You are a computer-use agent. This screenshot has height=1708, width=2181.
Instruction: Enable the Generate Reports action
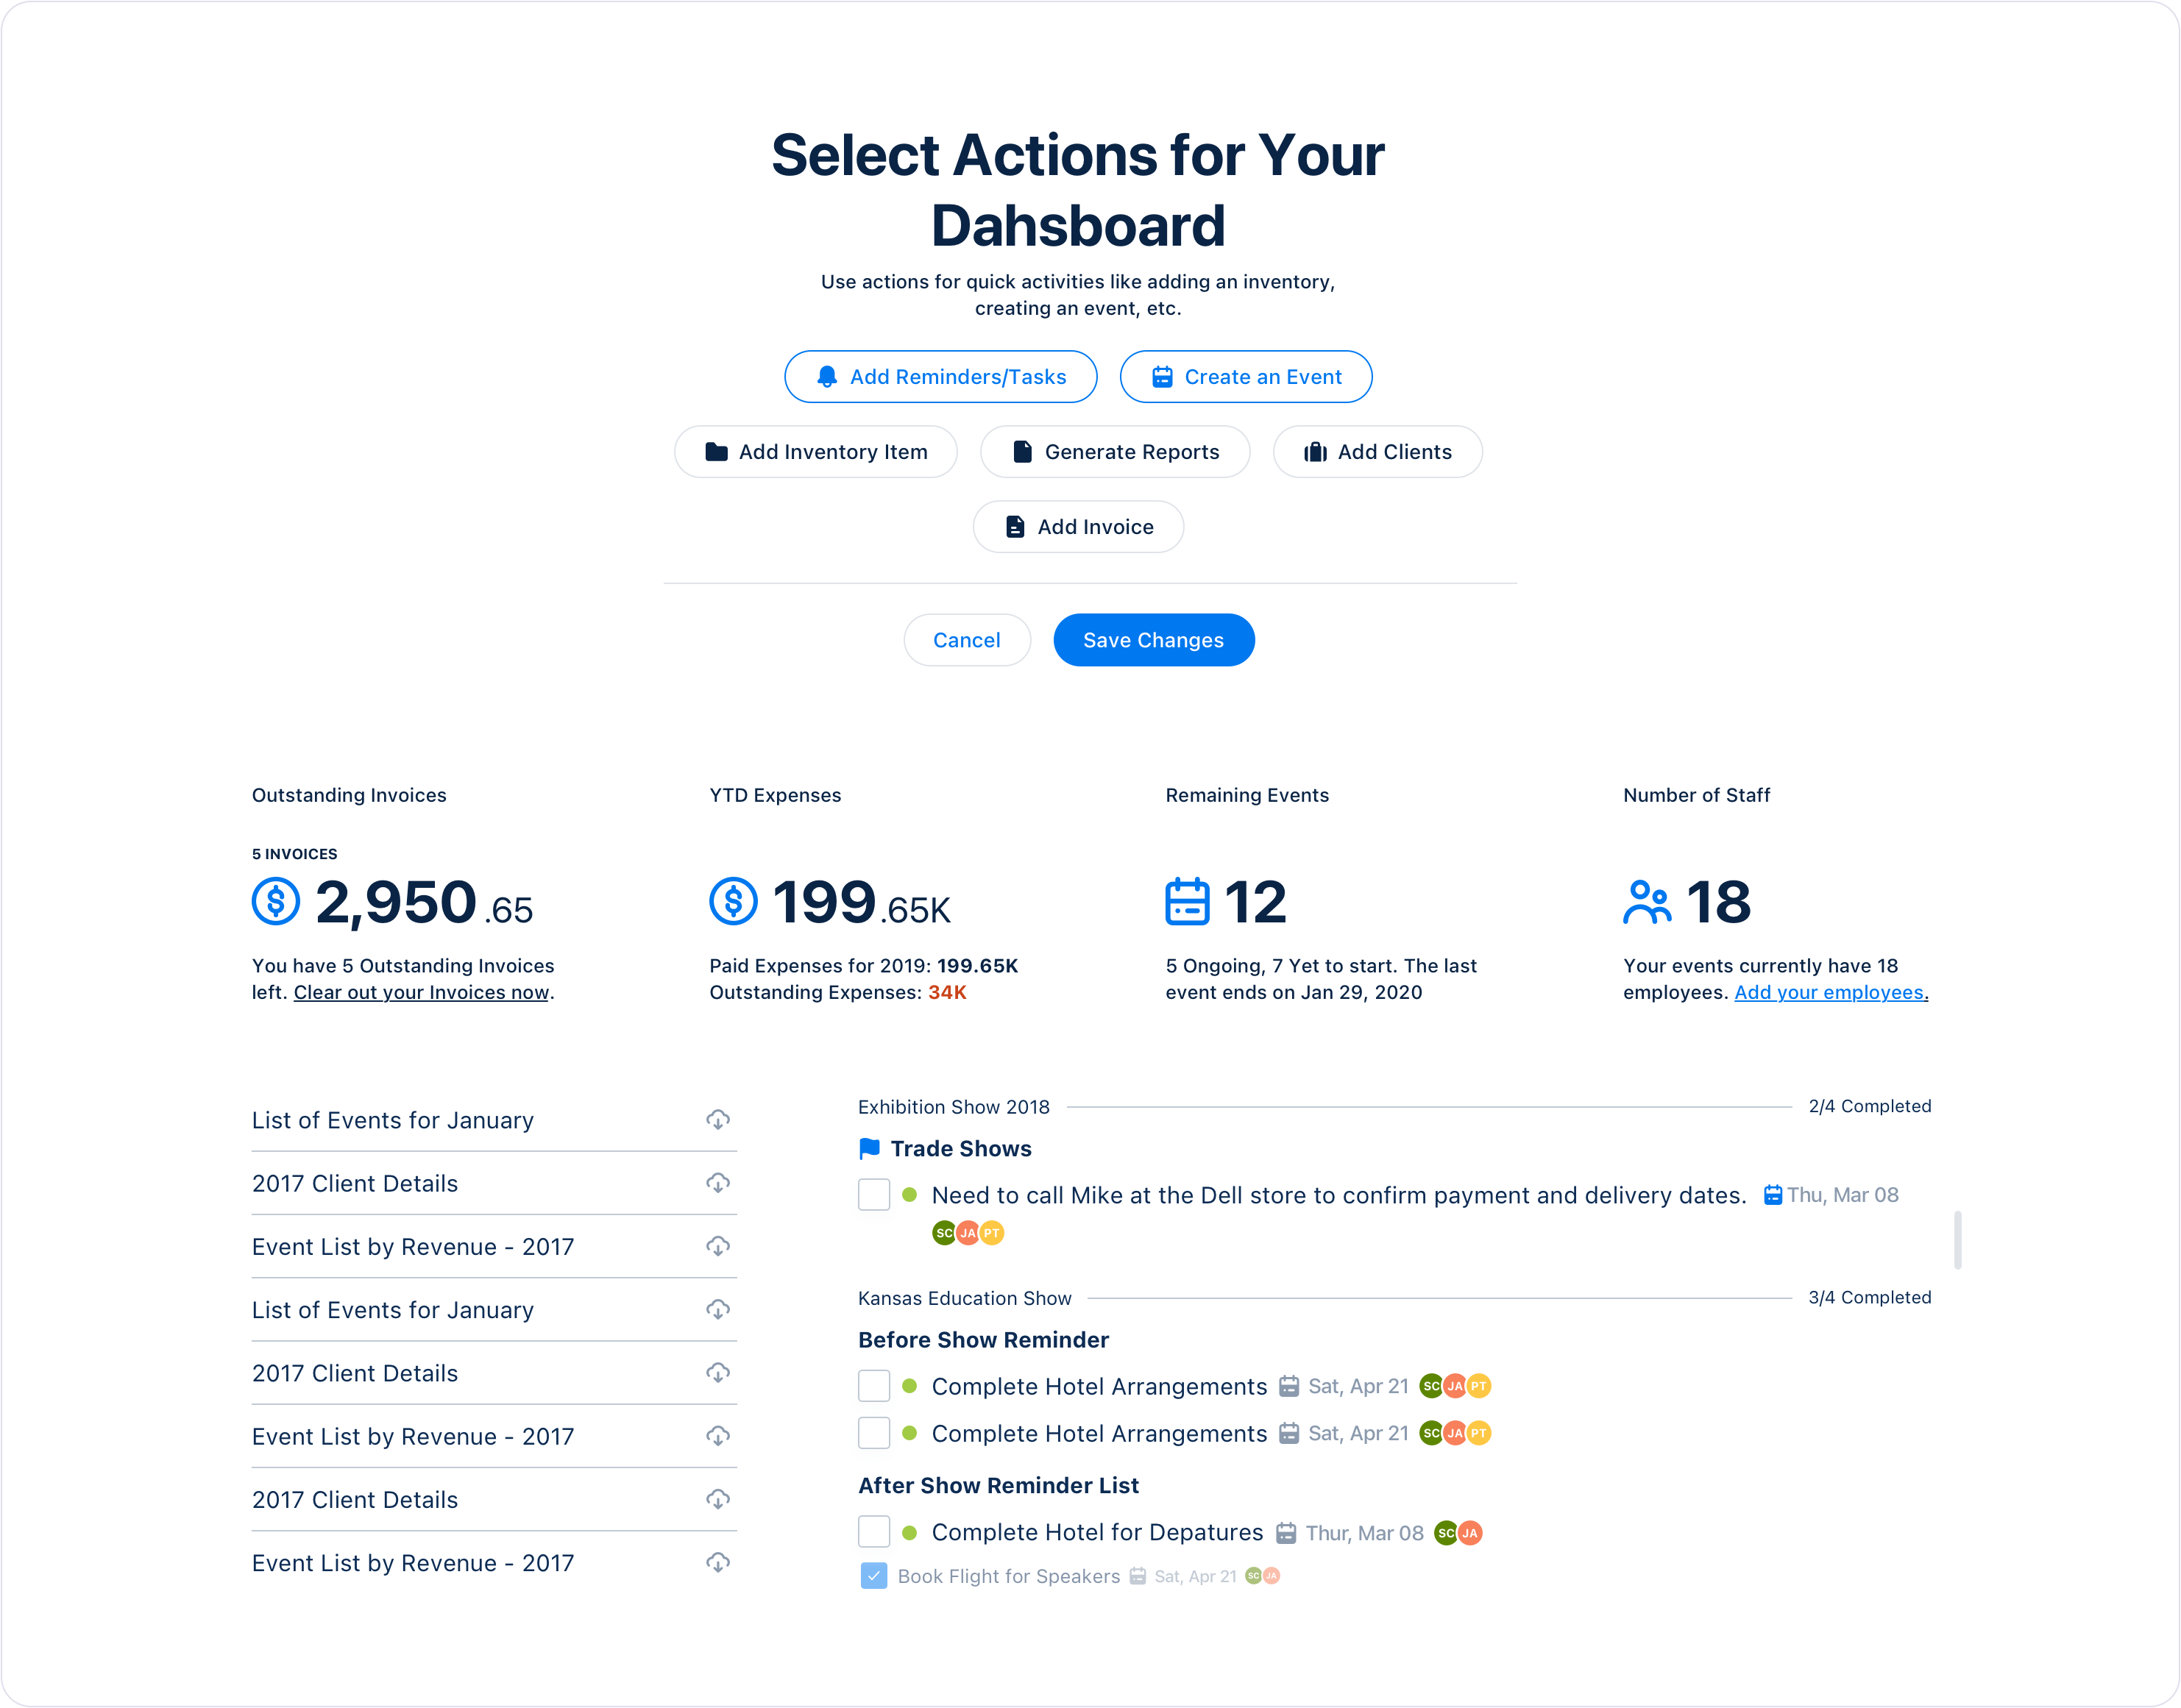1115,451
